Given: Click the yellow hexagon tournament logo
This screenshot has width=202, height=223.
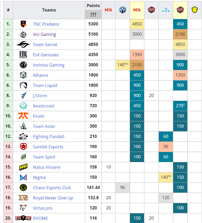Looking at the screenshot, I should point(195,10).
